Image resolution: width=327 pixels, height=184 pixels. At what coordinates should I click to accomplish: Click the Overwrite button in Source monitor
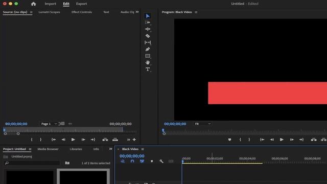[x=115, y=140]
